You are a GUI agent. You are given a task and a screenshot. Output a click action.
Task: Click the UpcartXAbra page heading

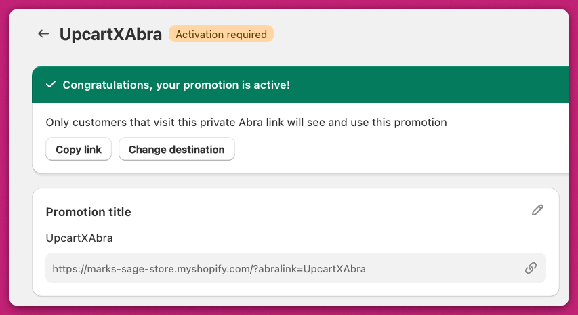point(110,34)
